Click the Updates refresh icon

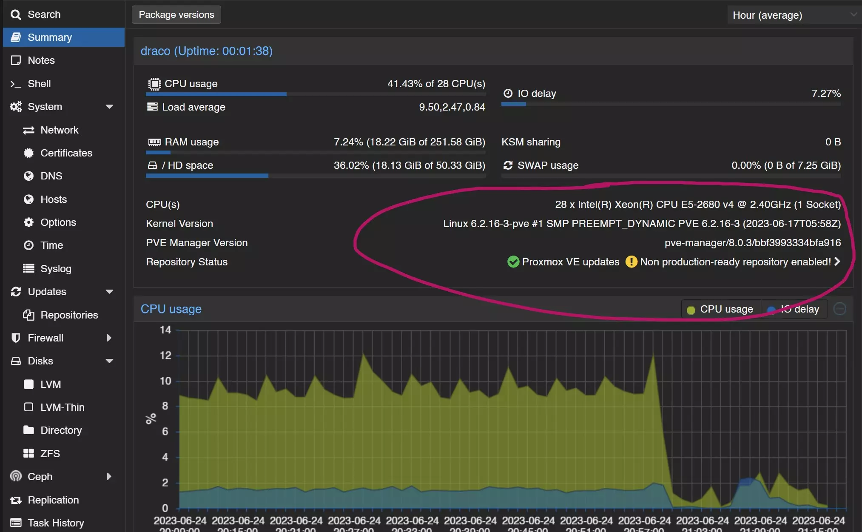16,292
